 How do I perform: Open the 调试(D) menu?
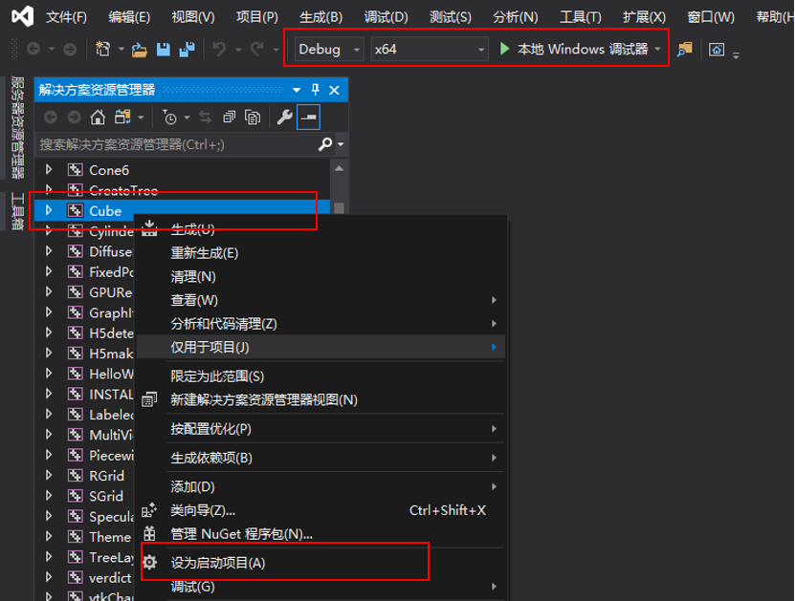(x=386, y=17)
